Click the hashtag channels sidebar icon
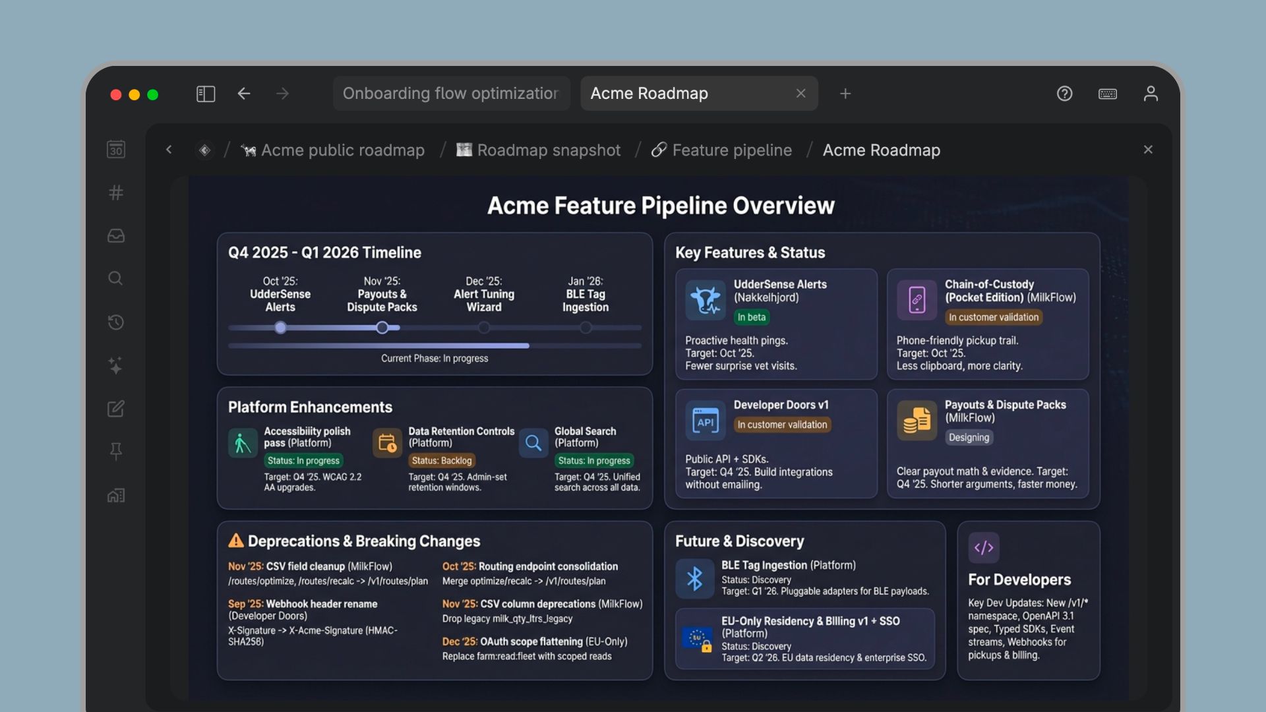The height and width of the screenshot is (712, 1266). (116, 193)
